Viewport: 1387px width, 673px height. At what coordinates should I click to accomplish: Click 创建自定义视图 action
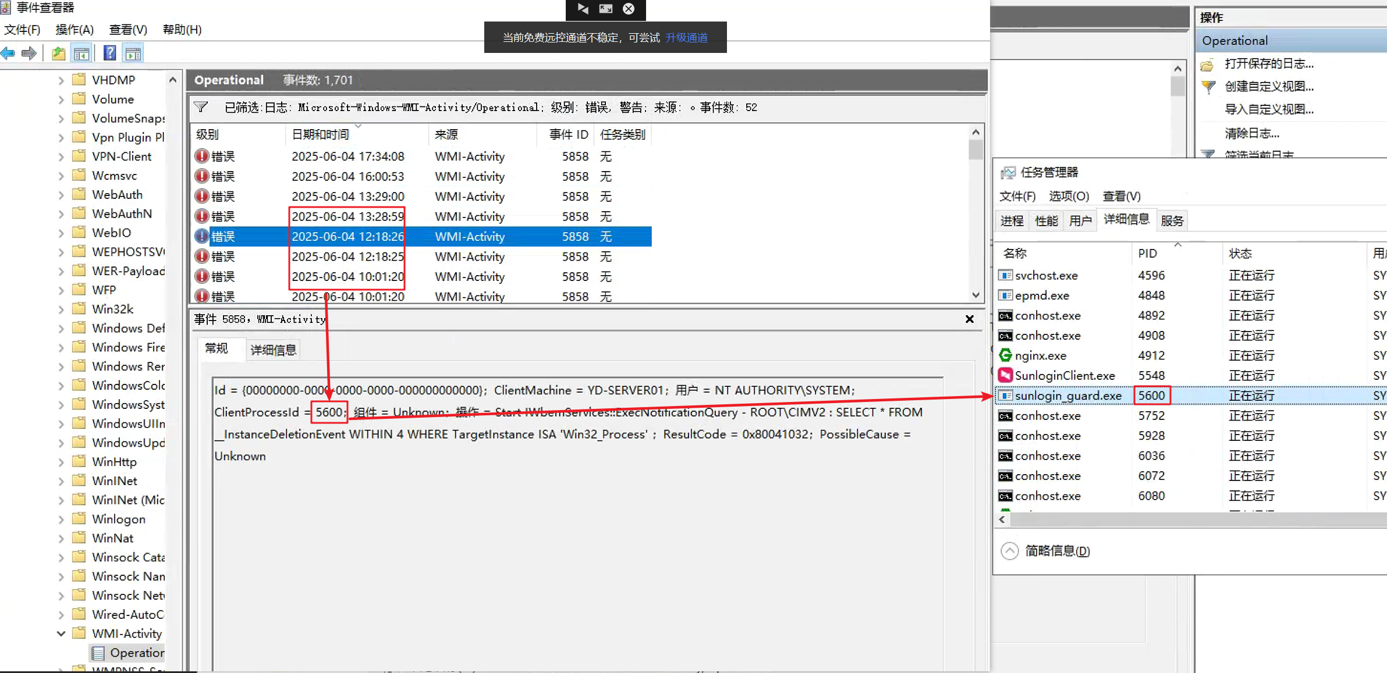(x=1268, y=86)
